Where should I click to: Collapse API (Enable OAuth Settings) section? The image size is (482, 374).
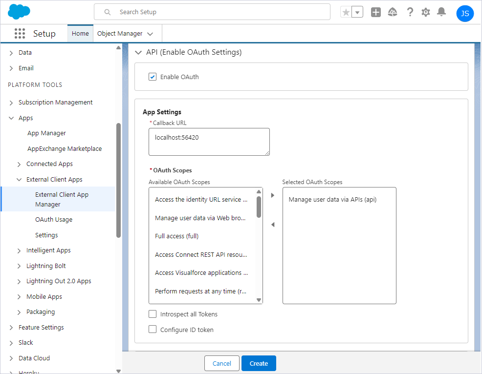click(138, 53)
